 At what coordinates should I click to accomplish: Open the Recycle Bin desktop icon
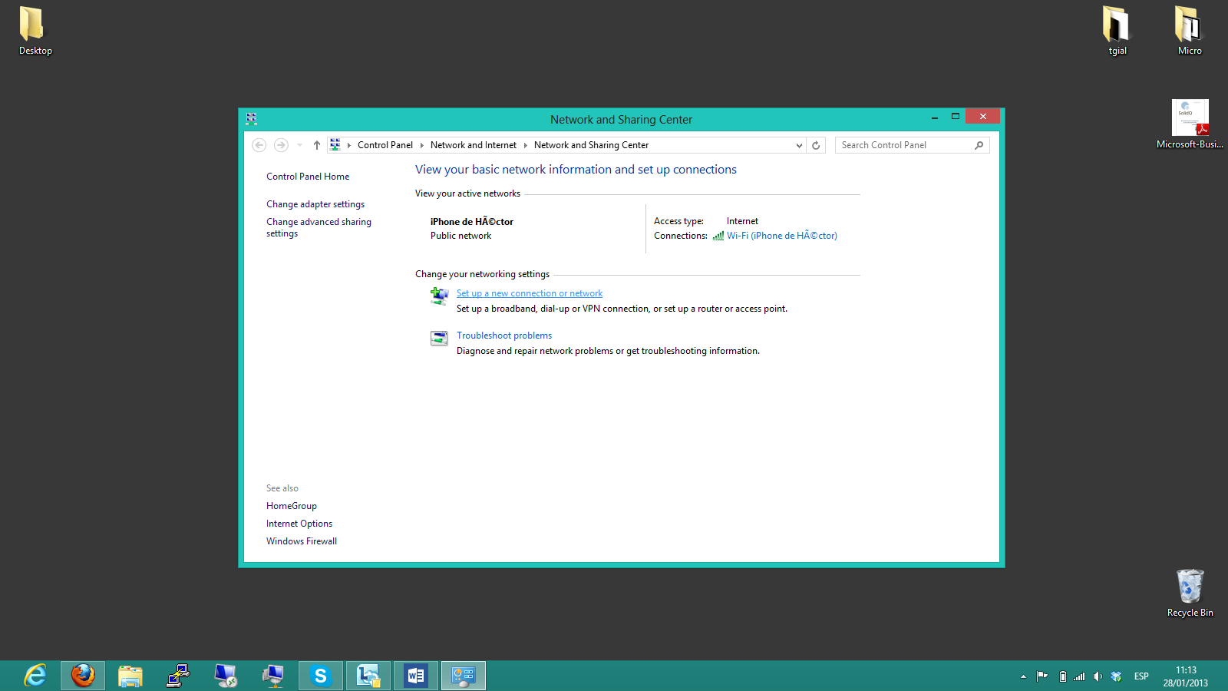point(1190,589)
